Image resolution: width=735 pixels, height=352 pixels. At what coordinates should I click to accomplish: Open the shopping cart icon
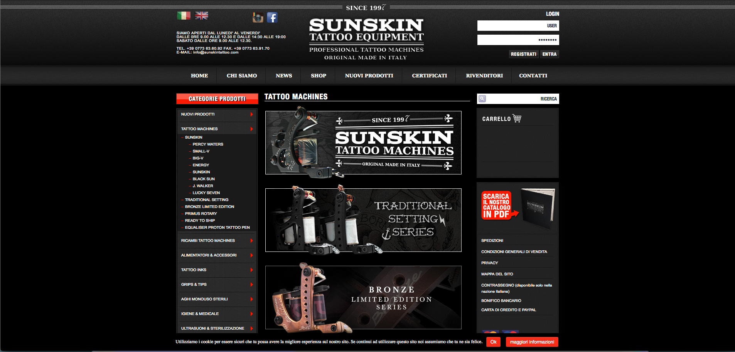tap(517, 119)
